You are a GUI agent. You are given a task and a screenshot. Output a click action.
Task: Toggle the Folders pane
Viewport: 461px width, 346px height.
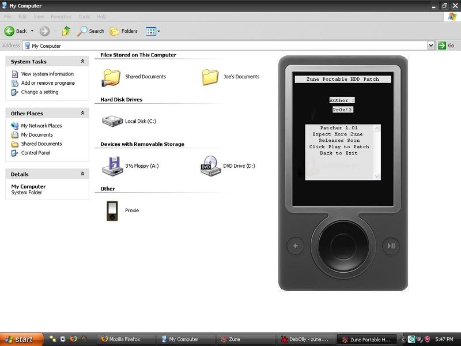point(123,31)
